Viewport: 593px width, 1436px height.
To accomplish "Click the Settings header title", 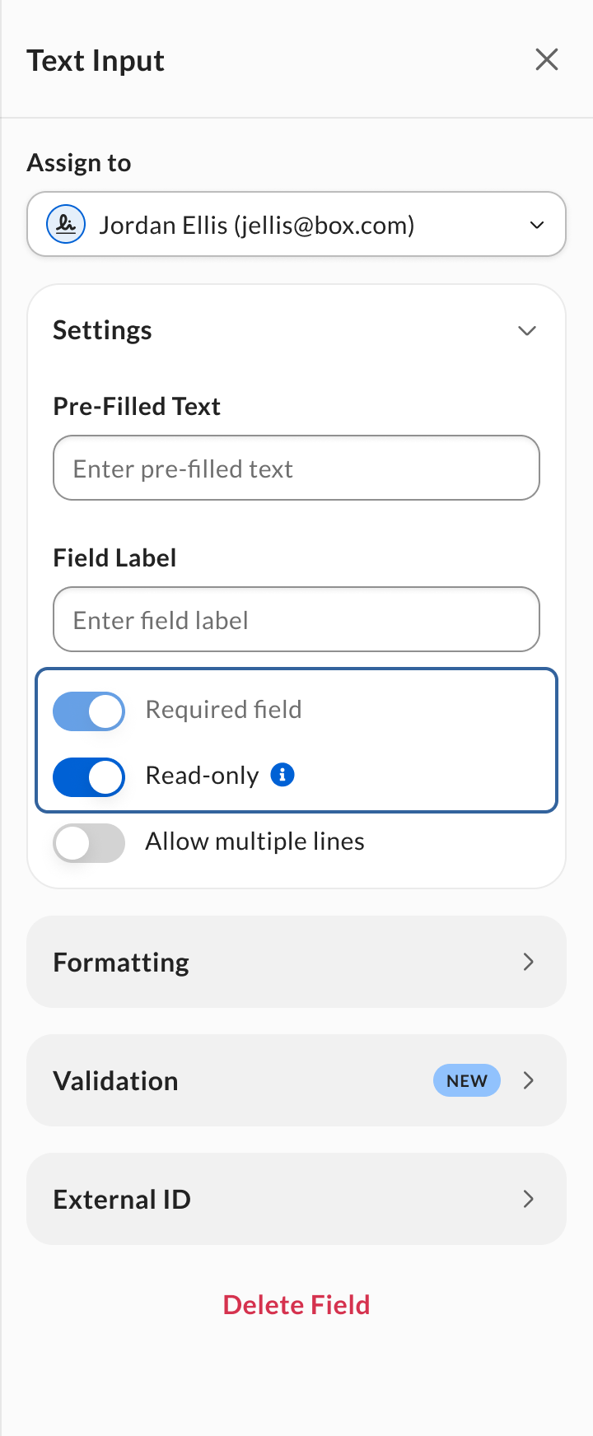I will coord(102,330).
